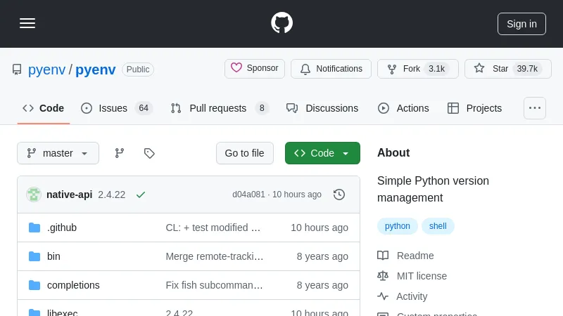Click the Sponsor heart button
This screenshot has width=563, height=316.
pyautogui.click(x=255, y=69)
